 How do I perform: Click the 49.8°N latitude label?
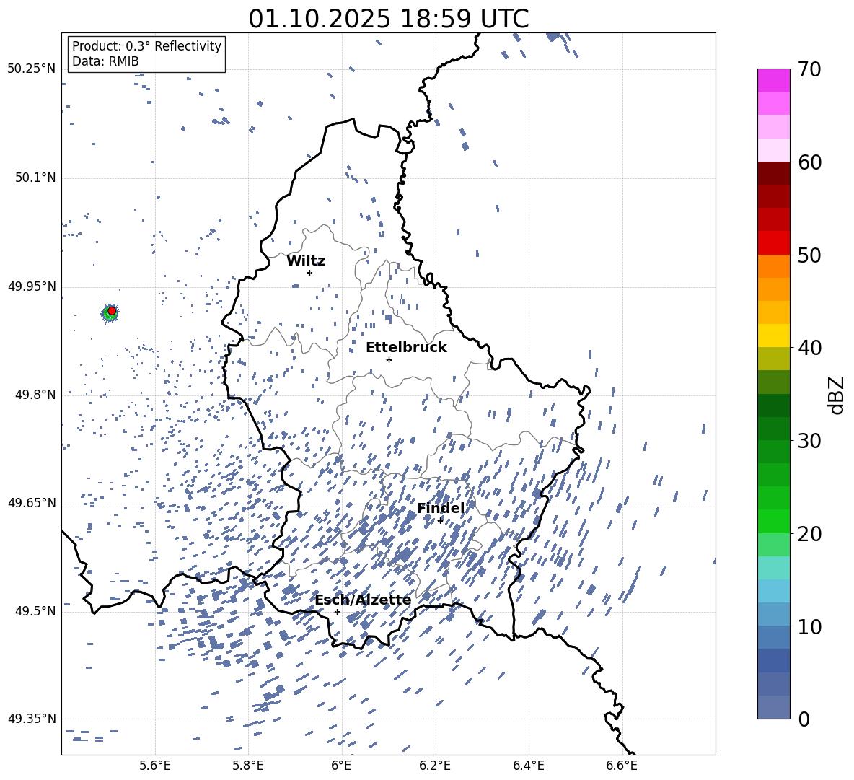[x=35, y=394]
